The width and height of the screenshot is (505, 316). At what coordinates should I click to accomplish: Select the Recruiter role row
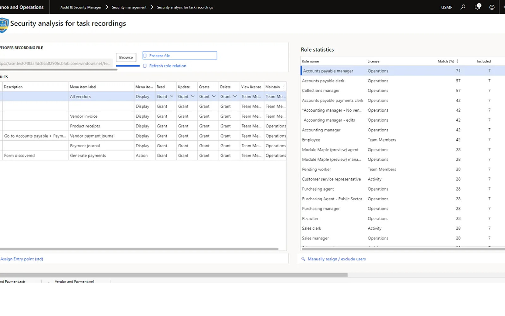click(x=403, y=218)
